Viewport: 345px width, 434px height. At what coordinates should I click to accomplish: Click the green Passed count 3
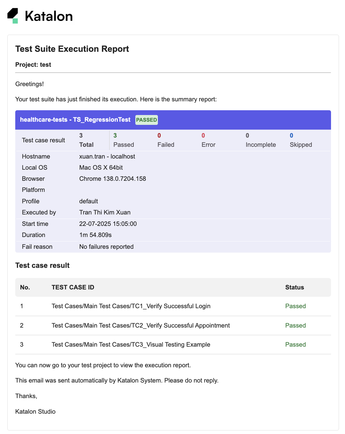(x=115, y=136)
